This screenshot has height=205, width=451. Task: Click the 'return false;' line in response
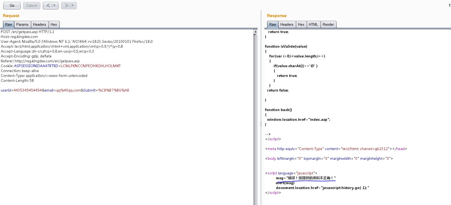point(278,90)
